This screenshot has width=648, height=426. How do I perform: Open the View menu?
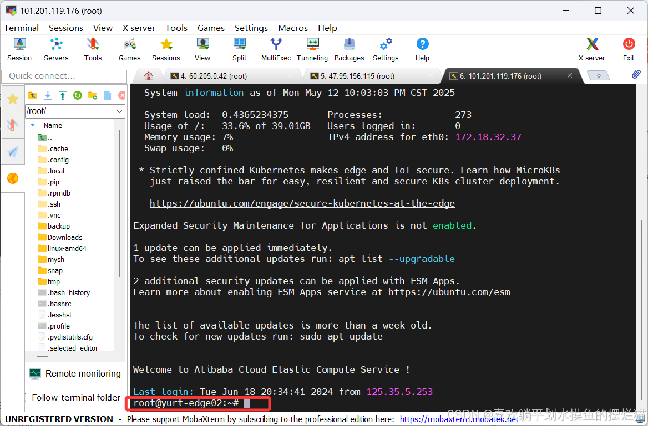click(x=103, y=28)
